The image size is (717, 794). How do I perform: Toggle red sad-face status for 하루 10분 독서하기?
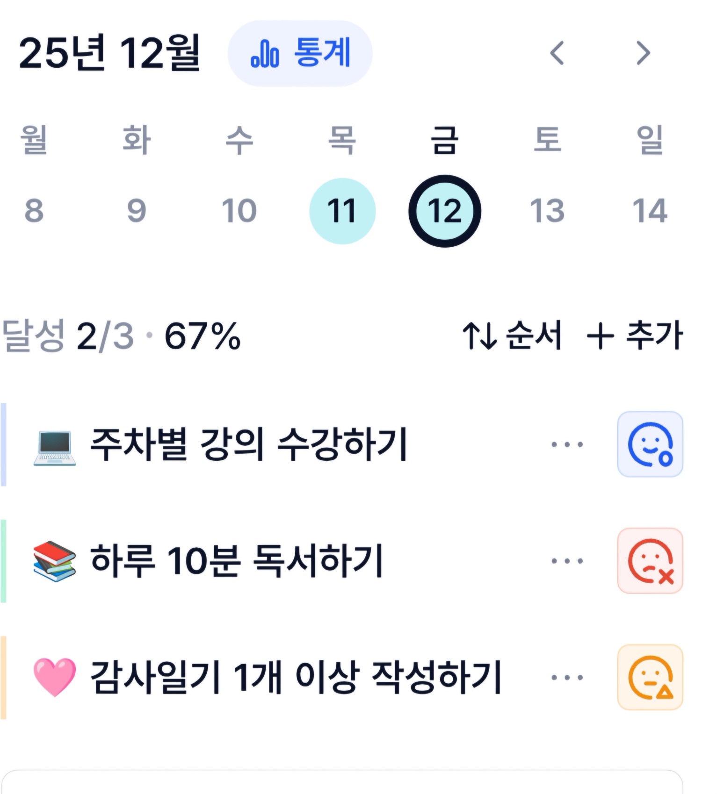pyautogui.click(x=650, y=561)
